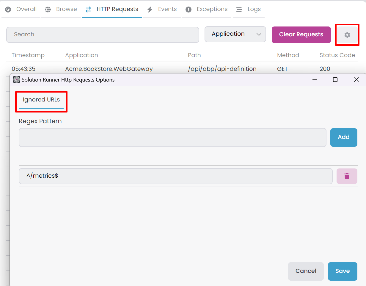The image size is (366, 286).
Task: Click the Timestamp column header
Action: click(x=28, y=55)
